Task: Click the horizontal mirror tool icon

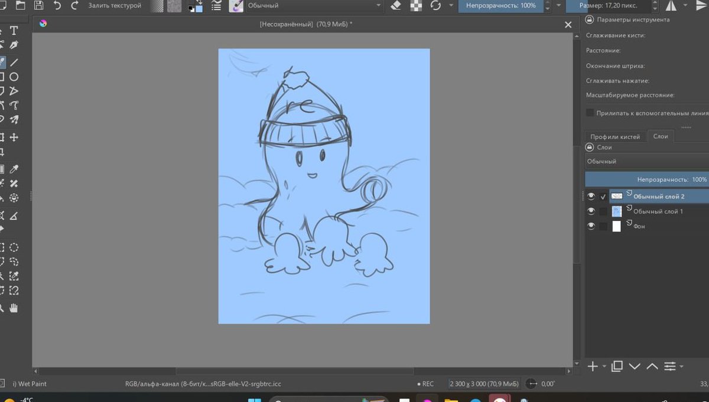Action: (x=672, y=5)
